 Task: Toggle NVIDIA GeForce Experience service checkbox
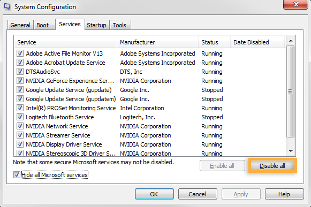click(x=20, y=81)
